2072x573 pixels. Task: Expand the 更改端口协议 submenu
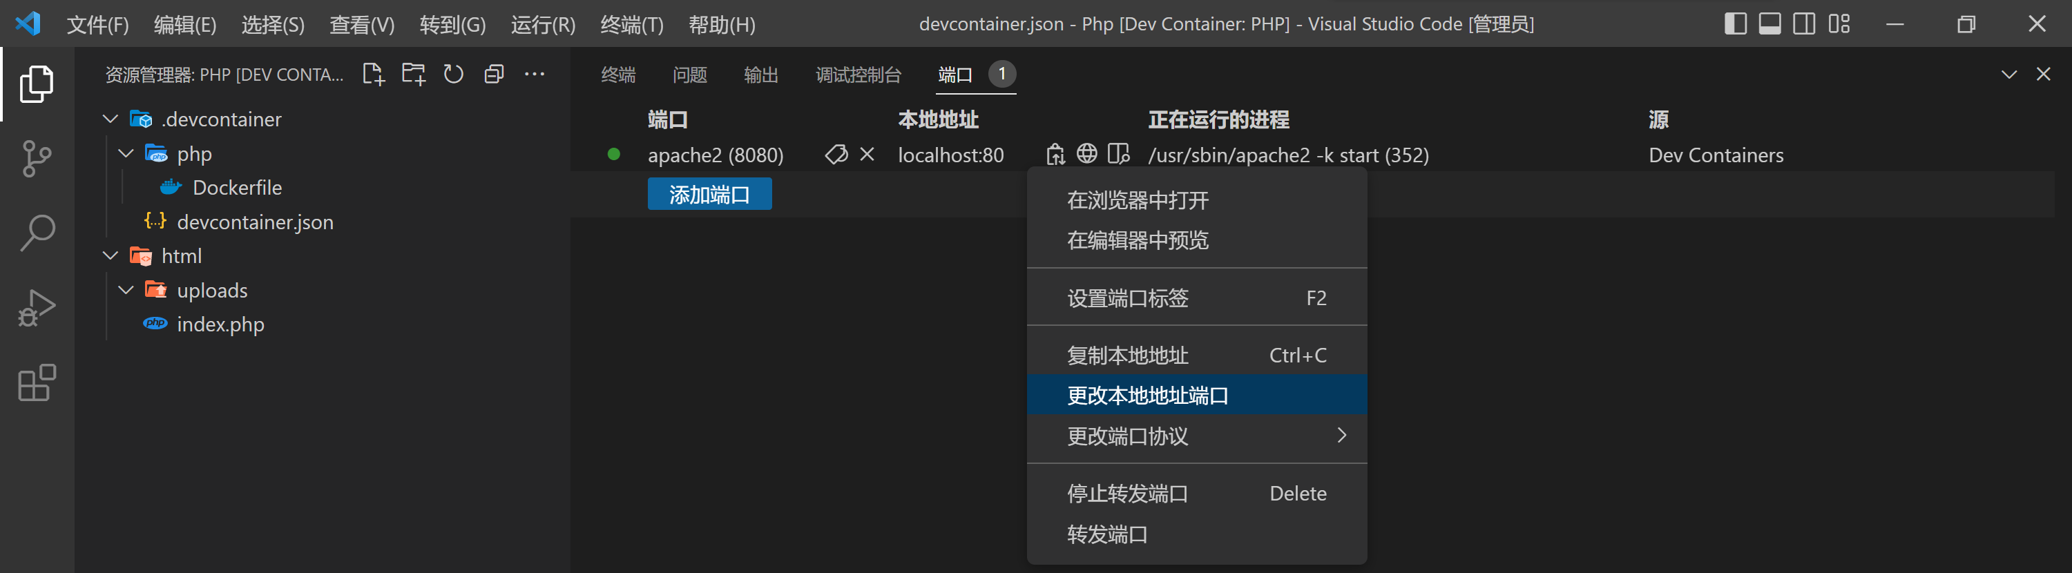(x=1196, y=436)
